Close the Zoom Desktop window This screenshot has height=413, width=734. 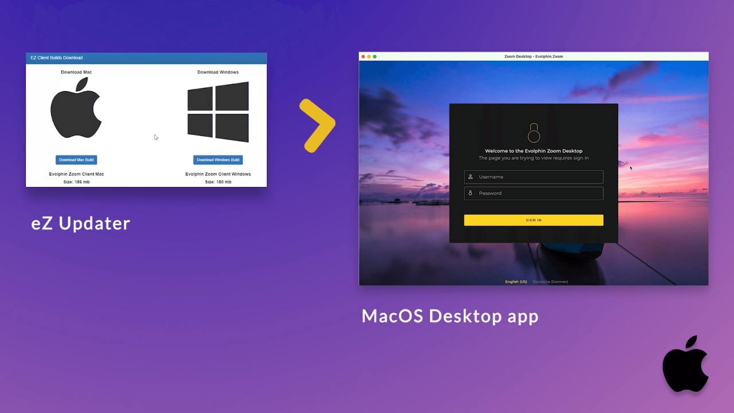click(363, 56)
